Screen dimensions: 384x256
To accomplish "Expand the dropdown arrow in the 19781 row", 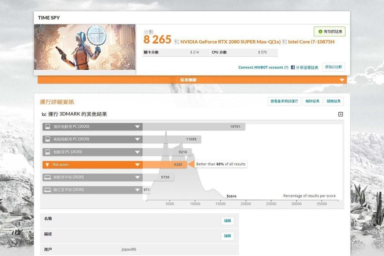I will coord(137,127).
